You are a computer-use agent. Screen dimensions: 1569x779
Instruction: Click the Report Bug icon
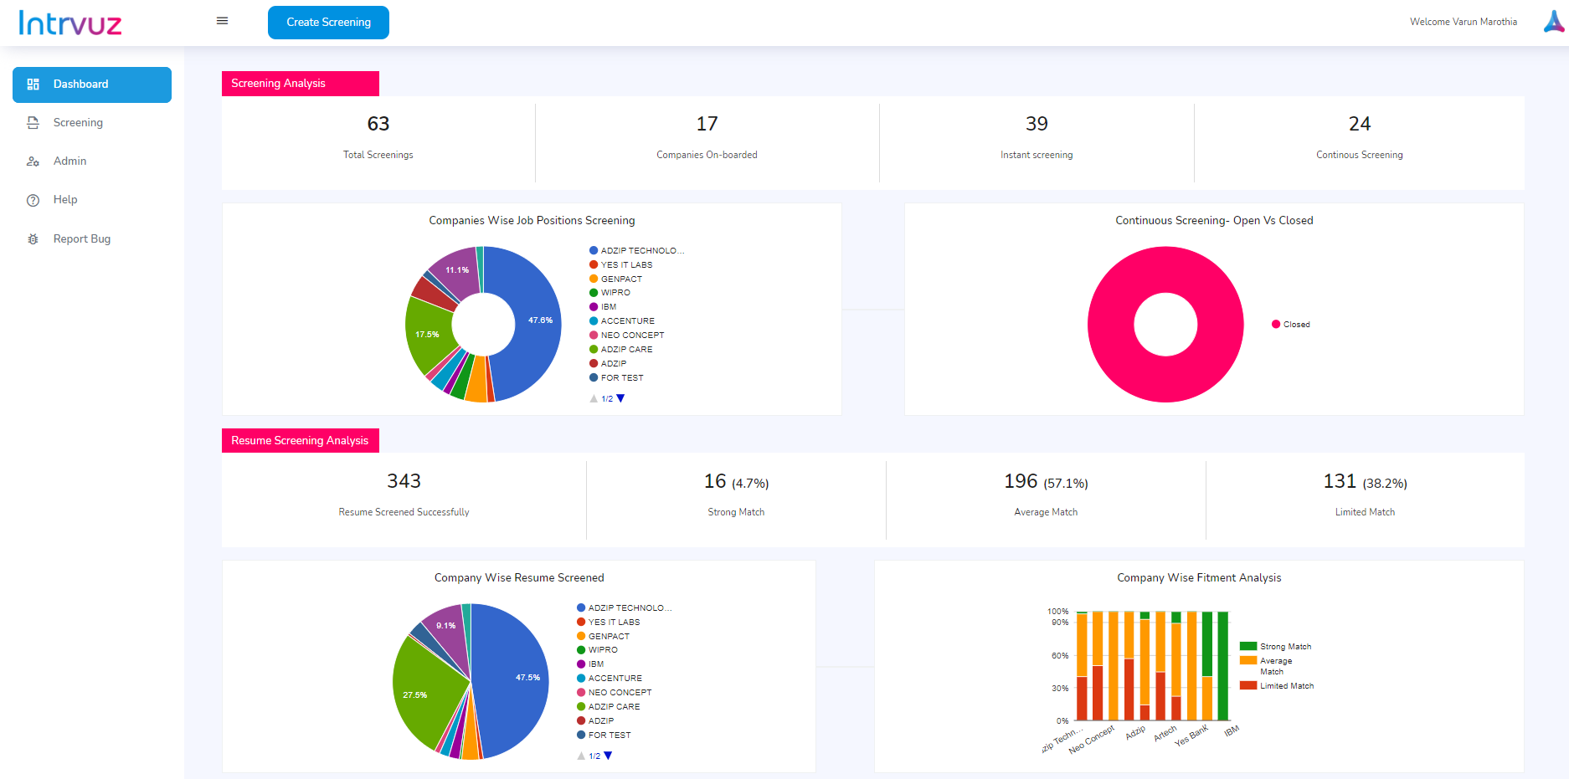coord(33,239)
